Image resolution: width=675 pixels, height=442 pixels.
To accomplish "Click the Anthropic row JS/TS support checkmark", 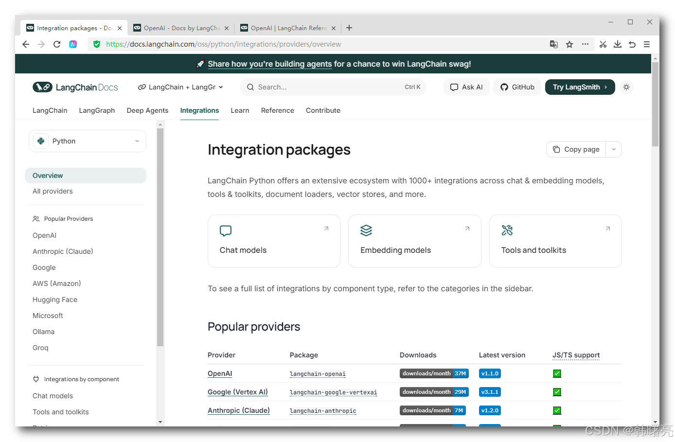I will pyautogui.click(x=557, y=410).
